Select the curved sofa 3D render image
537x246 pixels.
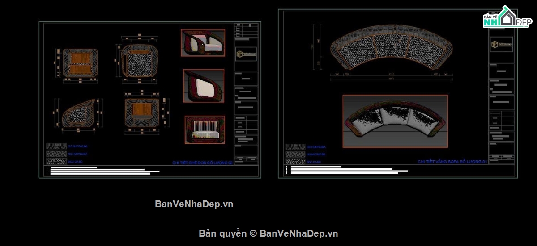click(395, 121)
